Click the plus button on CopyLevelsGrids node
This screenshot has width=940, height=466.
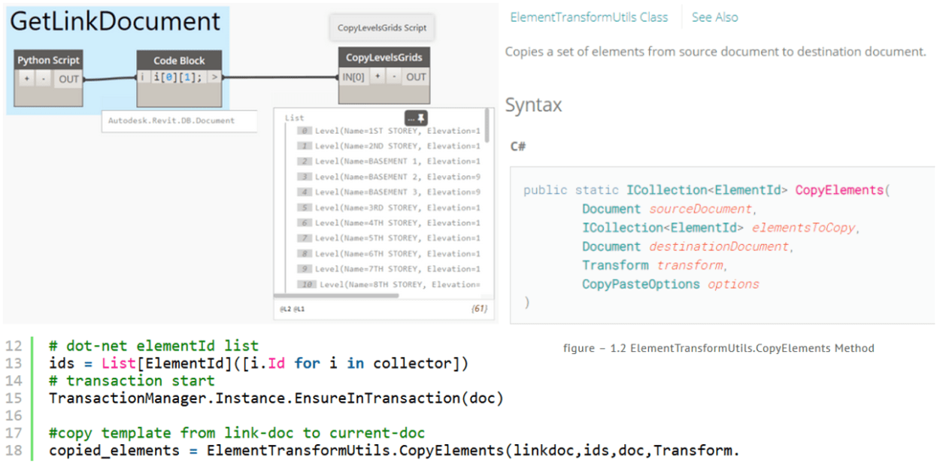(378, 77)
